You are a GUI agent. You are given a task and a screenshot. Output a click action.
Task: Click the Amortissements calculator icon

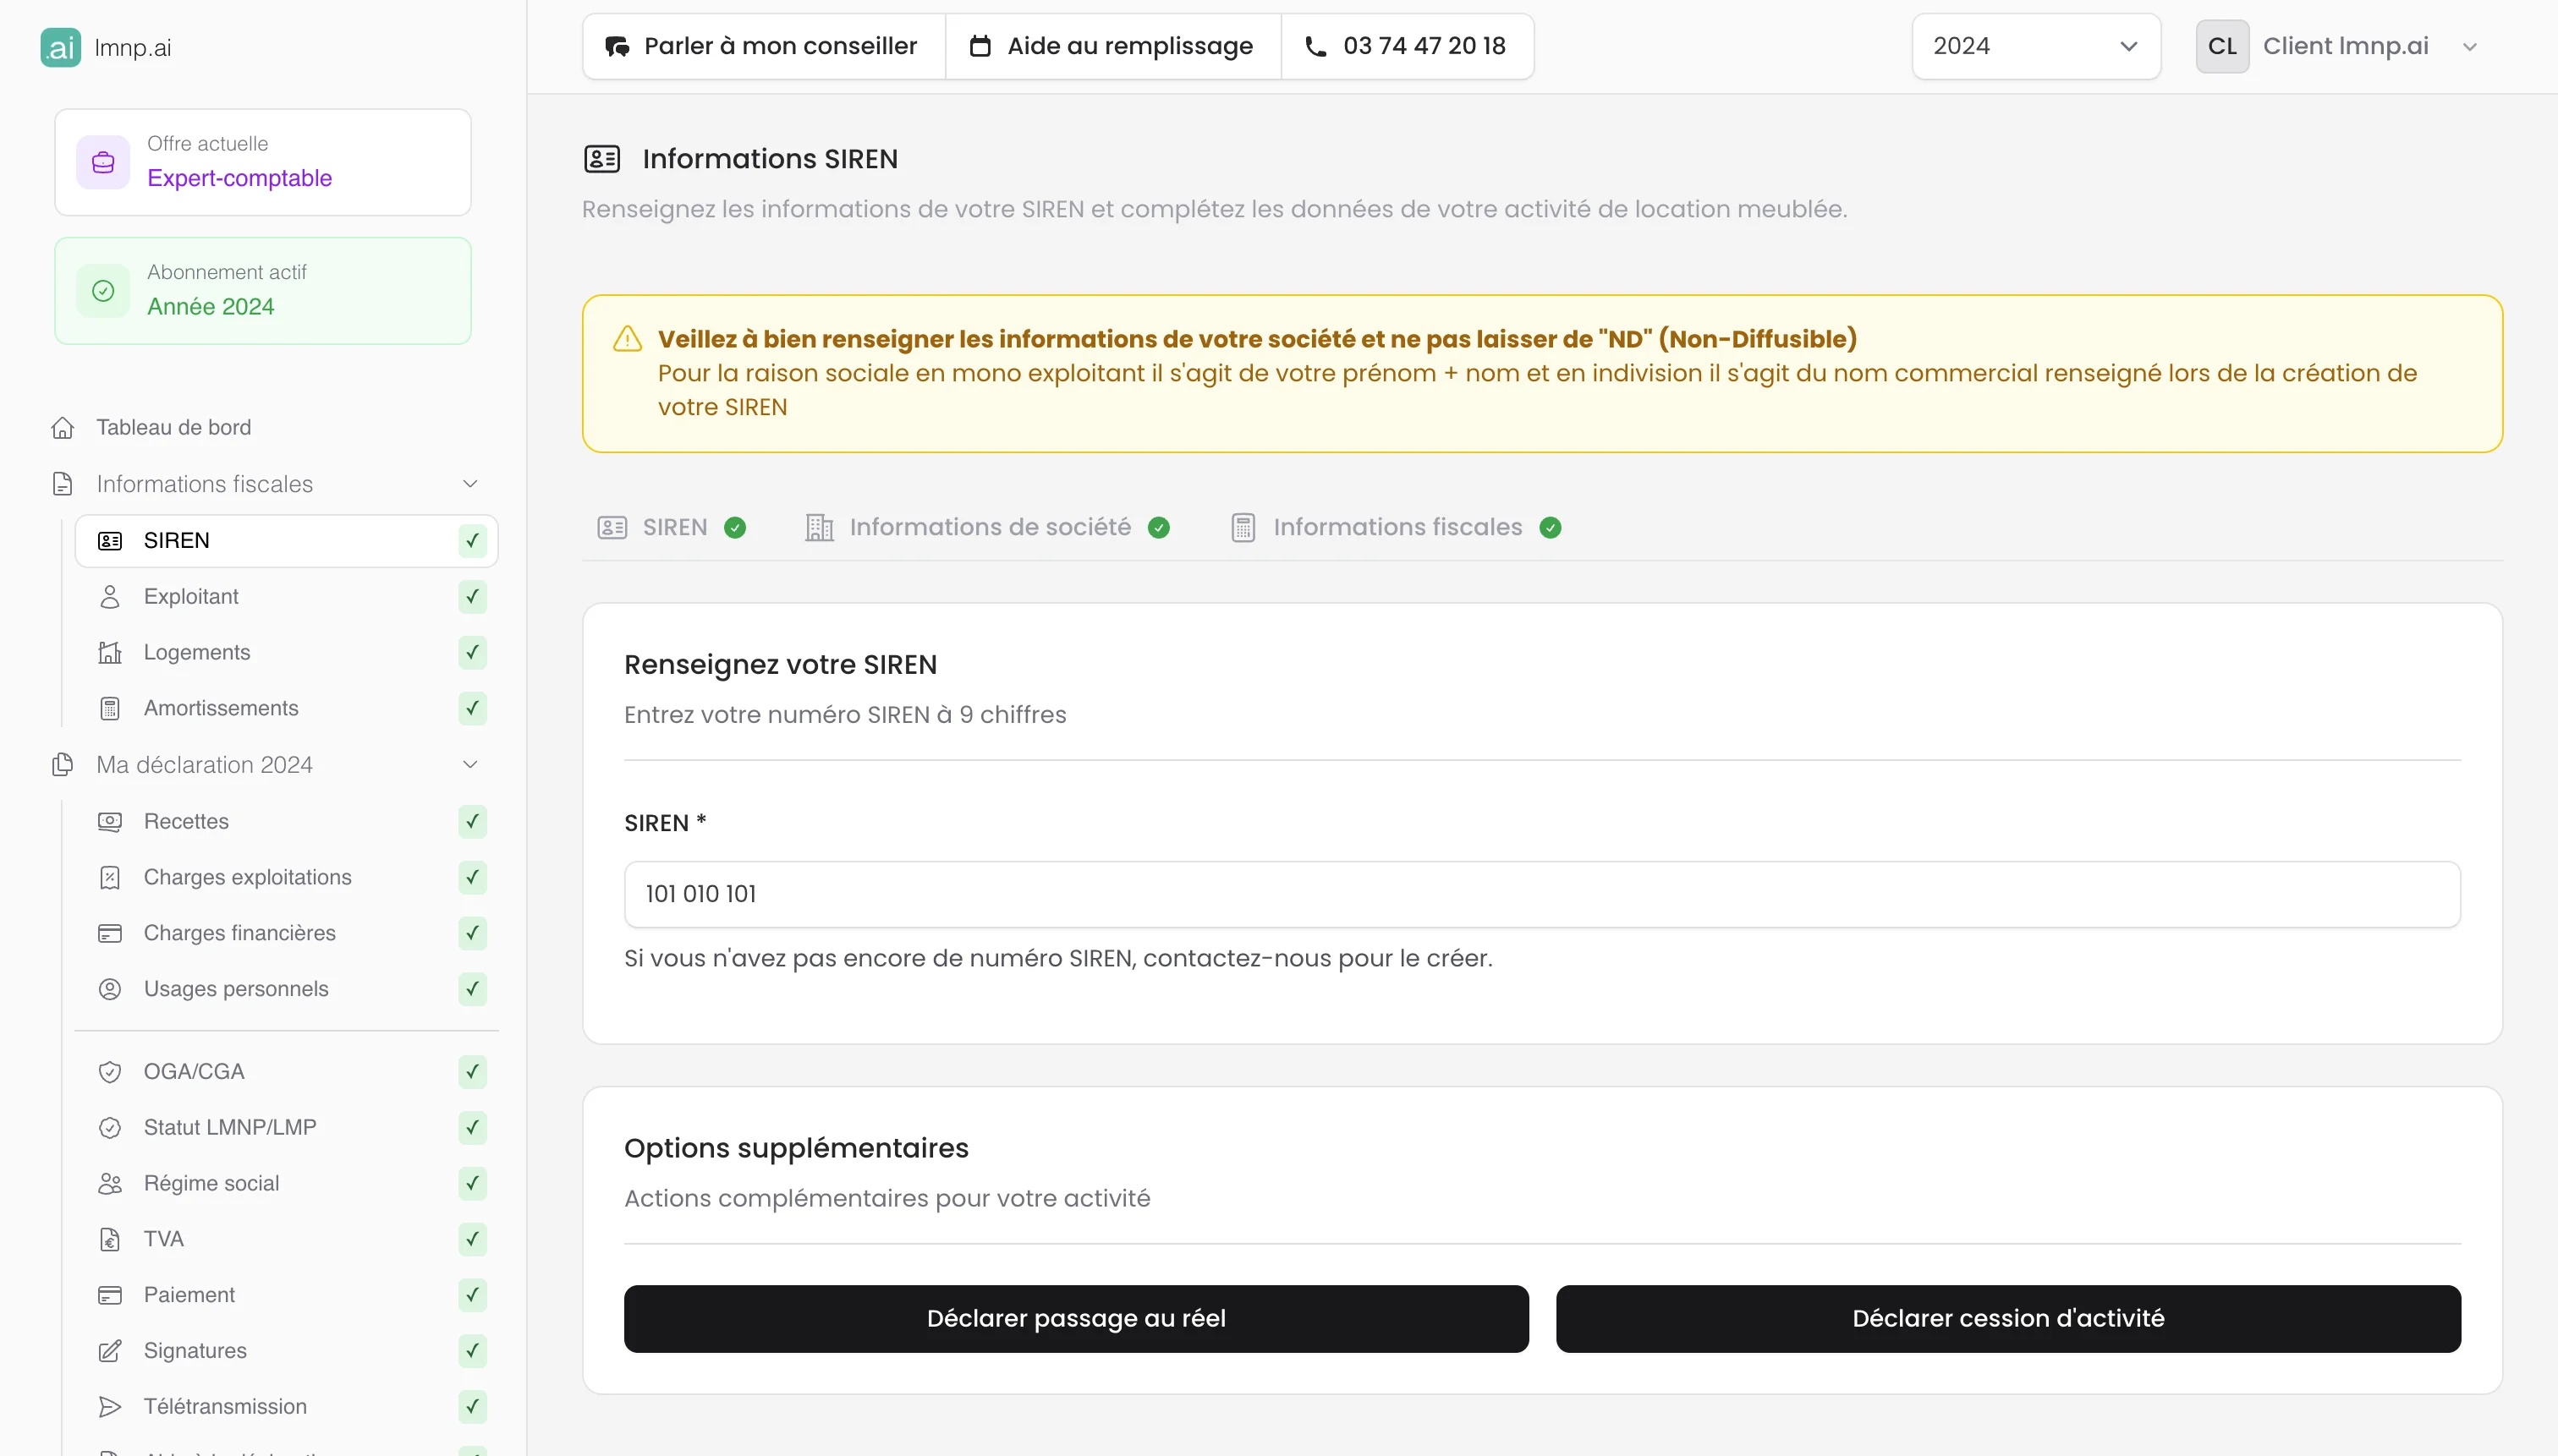tap(110, 708)
